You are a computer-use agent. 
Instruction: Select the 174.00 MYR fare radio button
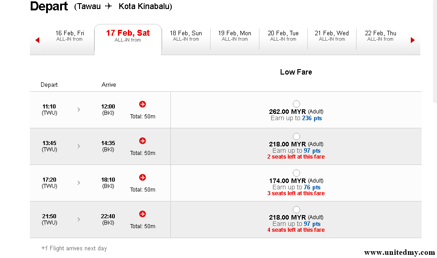coord(296,173)
